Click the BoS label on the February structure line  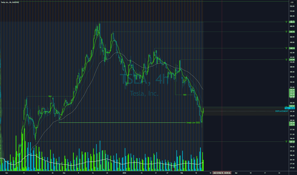pyautogui.click(x=185, y=94)
